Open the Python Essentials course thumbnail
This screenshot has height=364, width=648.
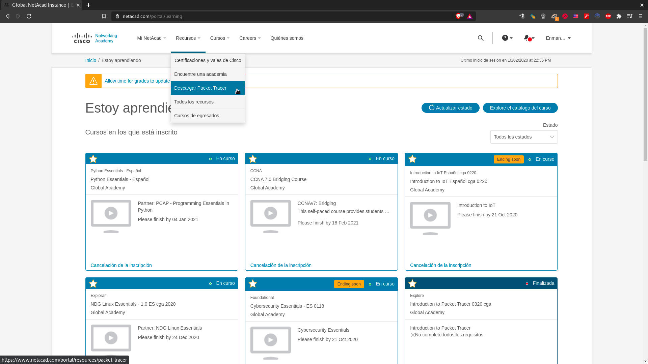point(111,216)
